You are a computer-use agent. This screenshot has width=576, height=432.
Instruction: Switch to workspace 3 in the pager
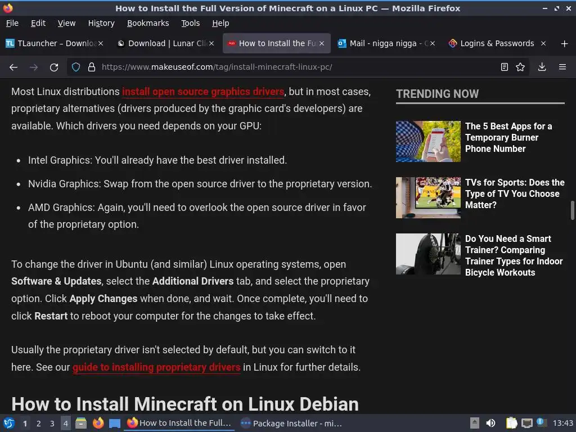point(52,424)
